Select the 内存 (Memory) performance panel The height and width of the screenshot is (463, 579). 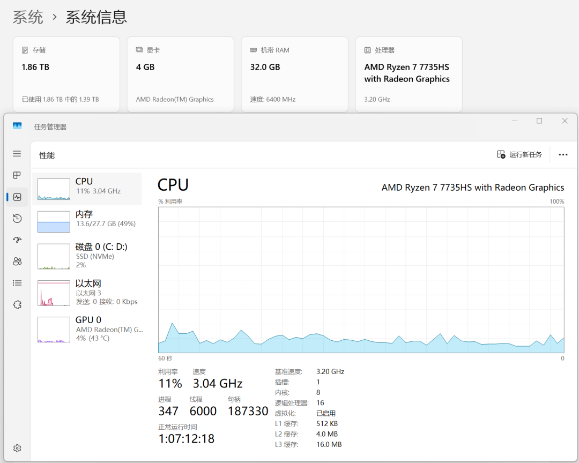coord(86,221)
